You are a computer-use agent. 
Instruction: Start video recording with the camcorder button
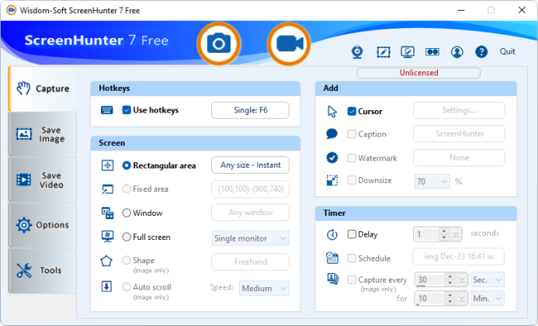click(289, 44)
